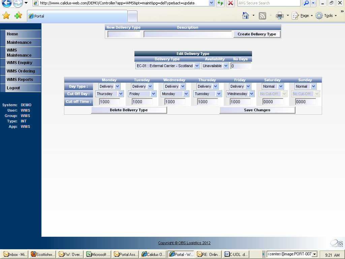Switch to C-UOL Word document taskbar button
The width and height of the screenshot is (345, 259).
point(237,254)
